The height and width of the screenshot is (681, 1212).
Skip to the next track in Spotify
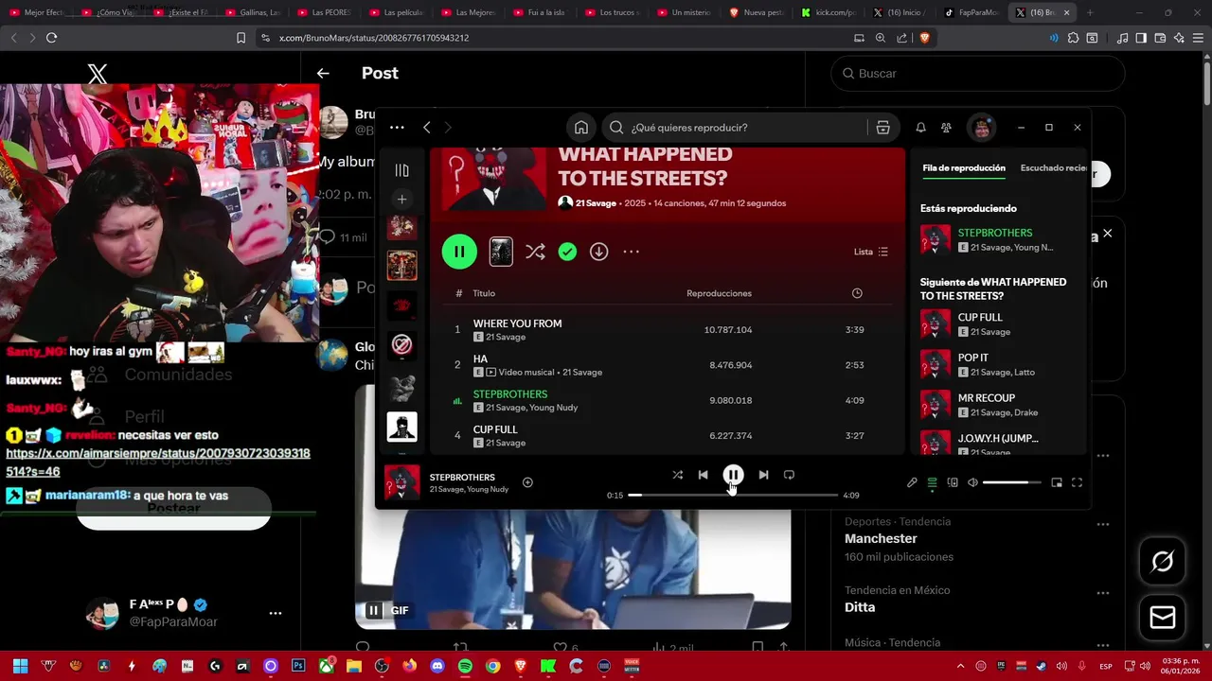(x=763, y=475)
